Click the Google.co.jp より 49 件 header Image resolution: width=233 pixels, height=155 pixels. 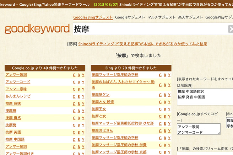pyautogui.click(x=45, y=68)
